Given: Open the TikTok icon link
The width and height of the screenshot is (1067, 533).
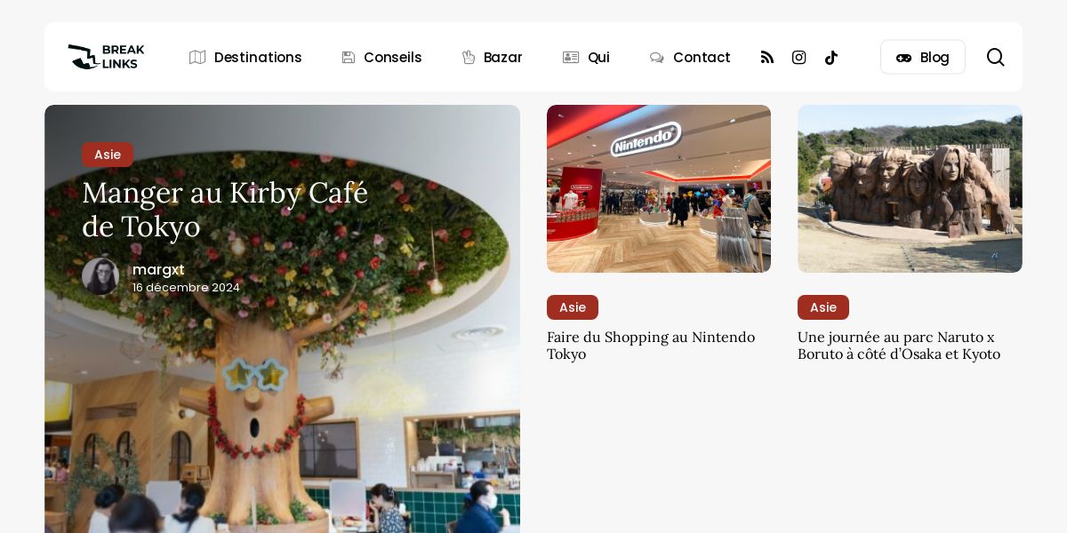Looking at the screenshot, I should click(x=831, y=57).
